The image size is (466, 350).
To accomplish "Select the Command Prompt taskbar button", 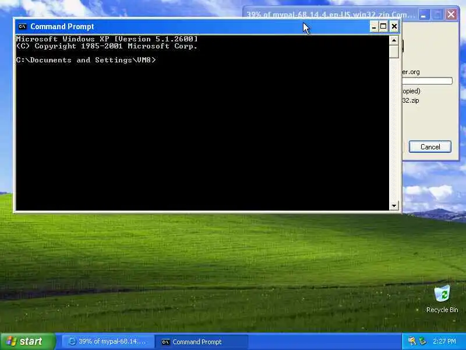I will tap(201, 342).
